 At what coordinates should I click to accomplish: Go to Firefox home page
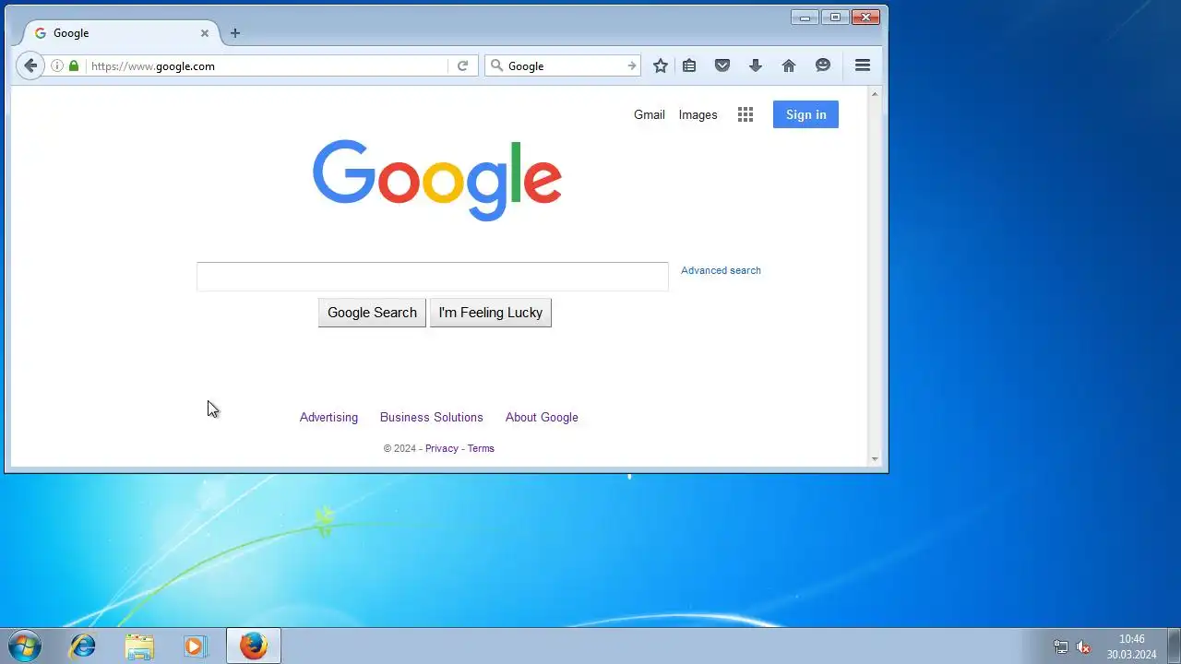(x=789, y=65)
